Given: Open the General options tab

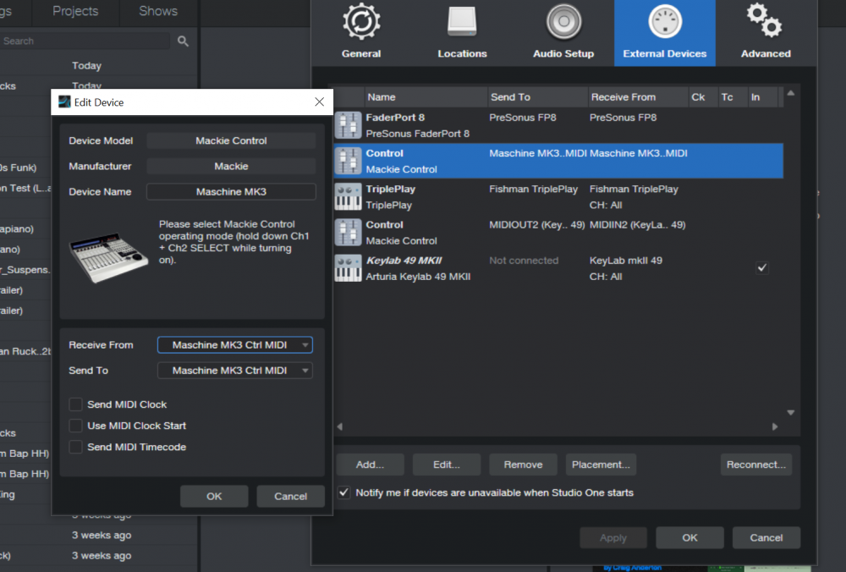Looking at the screenshot, I should [361, 32].
